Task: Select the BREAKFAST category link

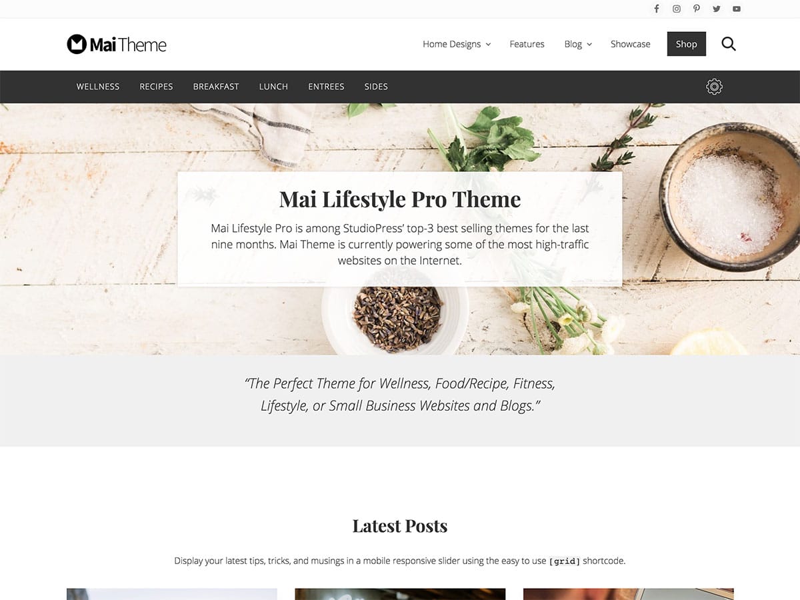Action: (x=216, y=87)
